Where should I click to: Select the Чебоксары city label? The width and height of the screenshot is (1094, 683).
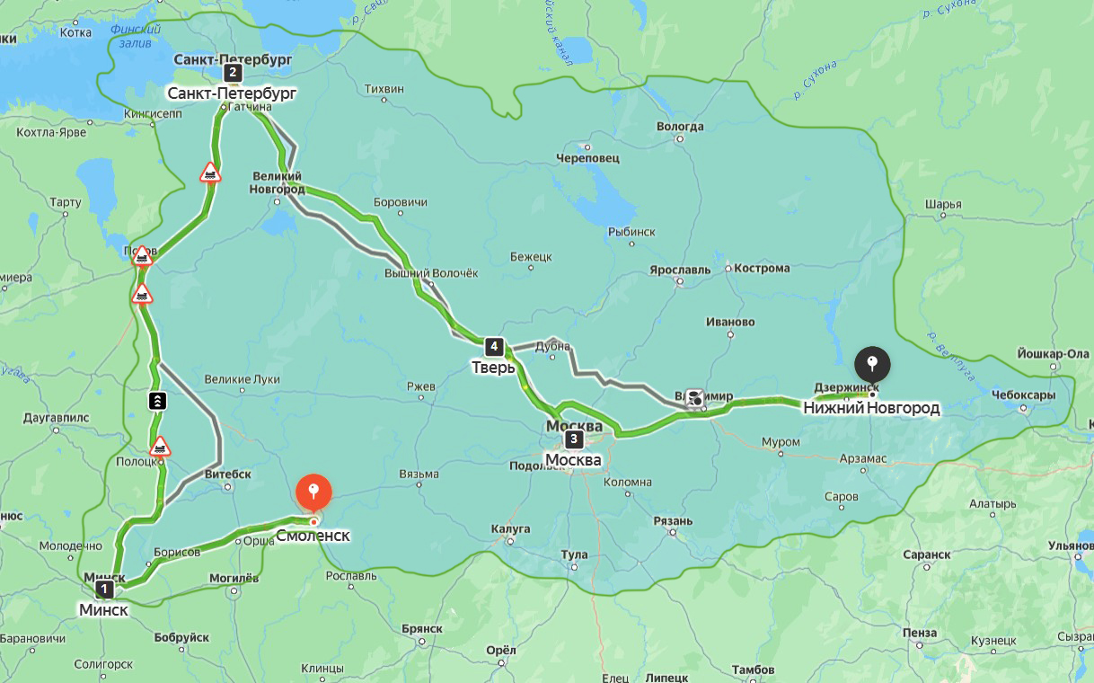coord(1023,395)
